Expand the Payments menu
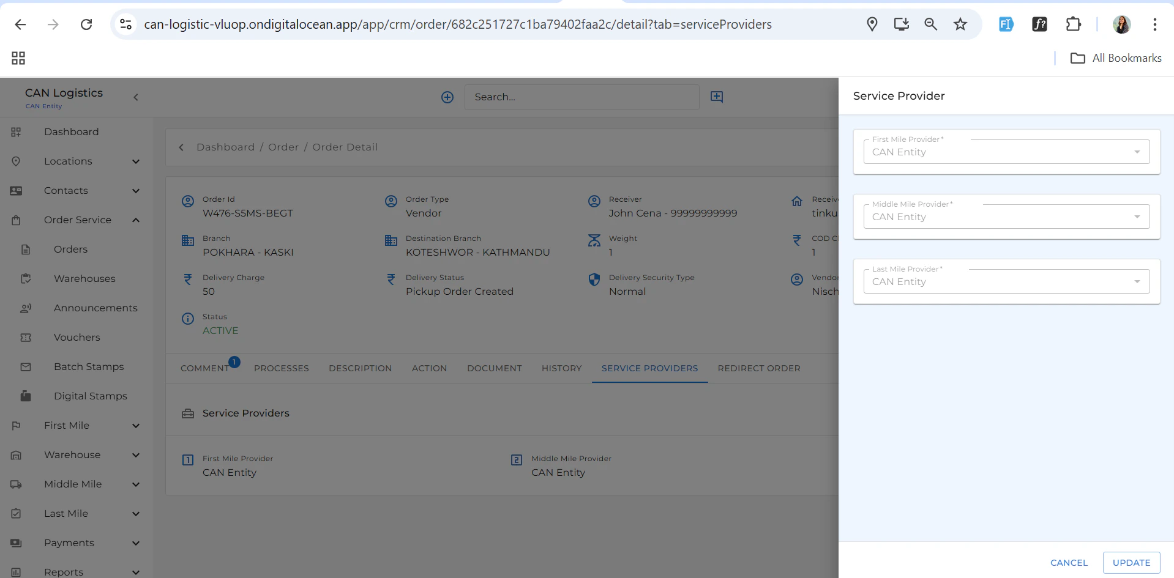 click(x=77, y=543)
